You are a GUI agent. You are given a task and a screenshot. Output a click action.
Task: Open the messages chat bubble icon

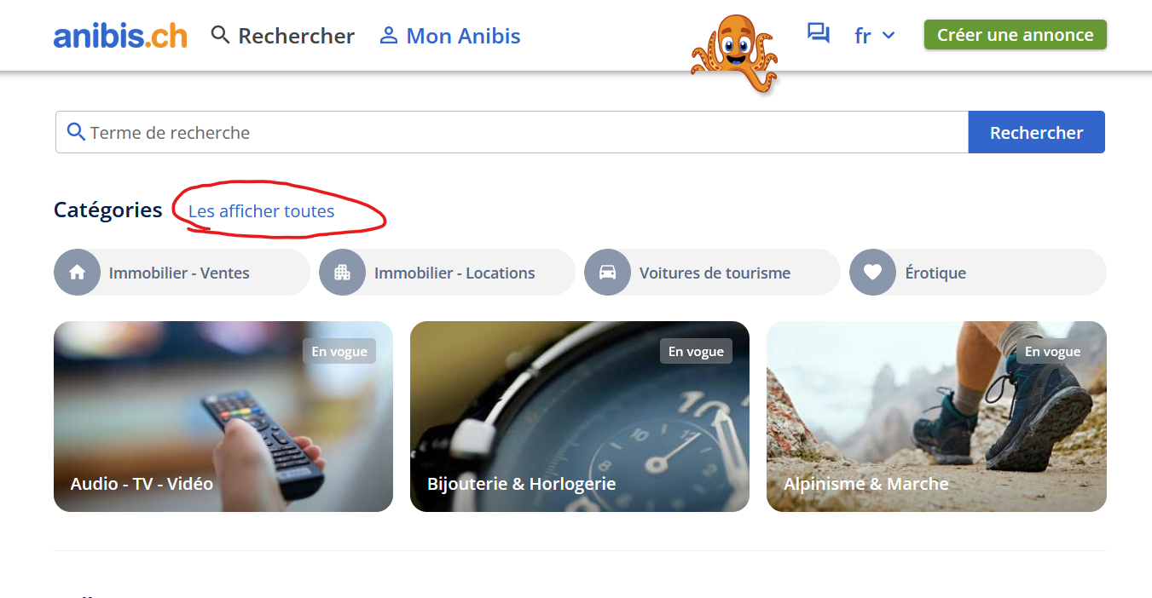point(819,34)
